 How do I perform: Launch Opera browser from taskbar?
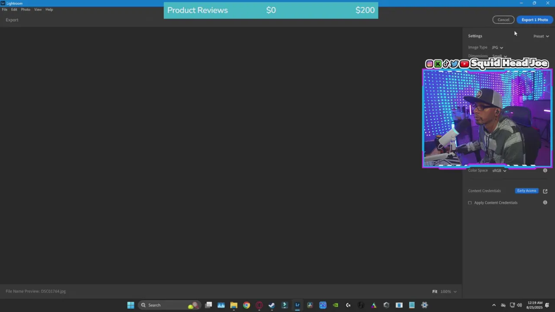[x=259, y=305]
